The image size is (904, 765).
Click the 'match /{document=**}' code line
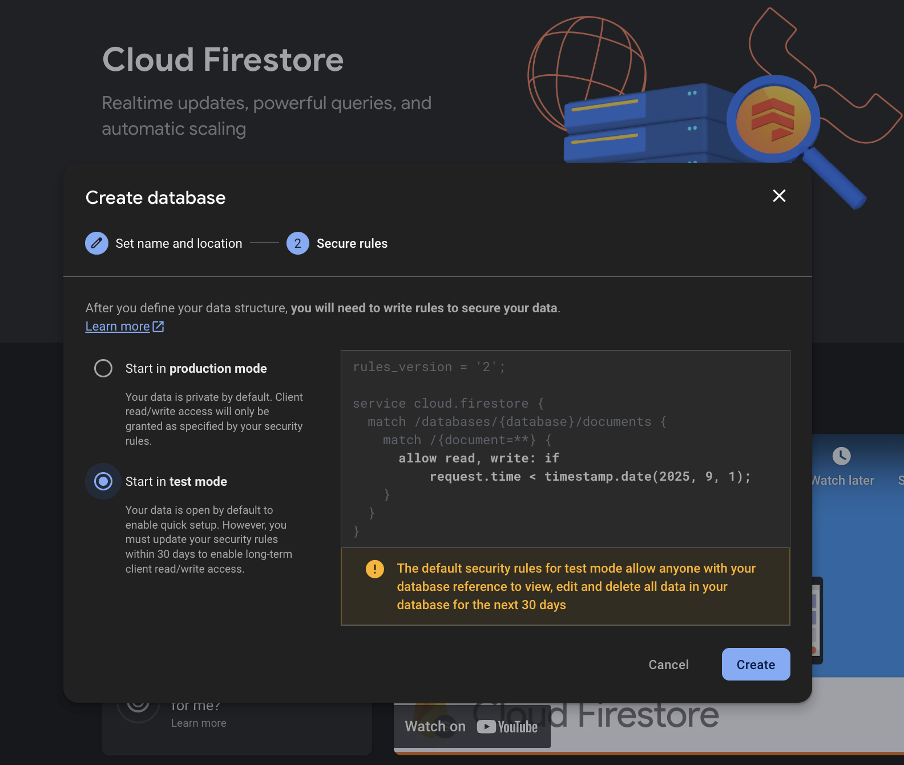point(467,440)
